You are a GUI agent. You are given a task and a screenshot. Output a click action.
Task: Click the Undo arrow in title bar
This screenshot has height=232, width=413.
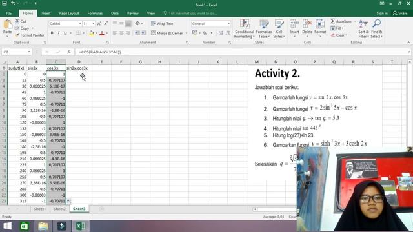[13, 3]
